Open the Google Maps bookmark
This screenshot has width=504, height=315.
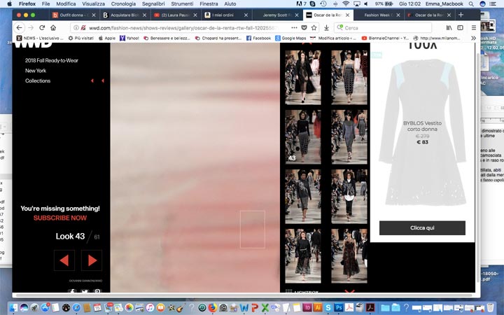290,38
